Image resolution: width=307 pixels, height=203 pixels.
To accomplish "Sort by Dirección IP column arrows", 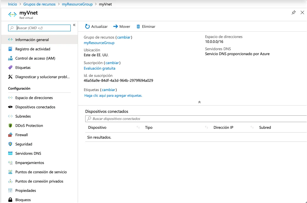I will tap(252, 127).
